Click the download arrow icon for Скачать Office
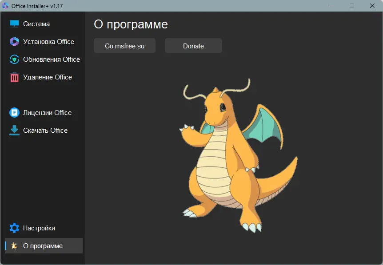Screen dimensions: 383x265 point(14,131)
